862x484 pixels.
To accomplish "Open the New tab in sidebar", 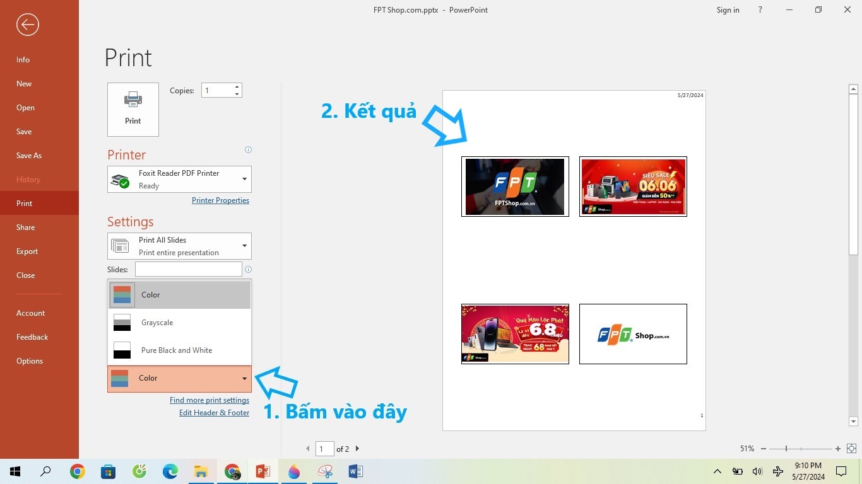I will pyautogui.click(x=39, y=84).
